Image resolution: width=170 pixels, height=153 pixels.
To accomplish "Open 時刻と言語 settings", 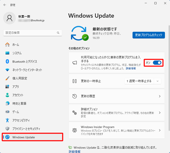I will [x=33, y=103].
